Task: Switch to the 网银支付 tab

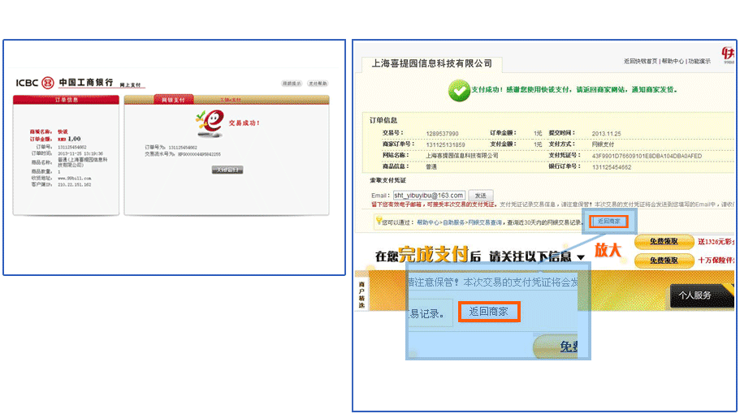Action: pyautogui.click(x=173, y=100)
